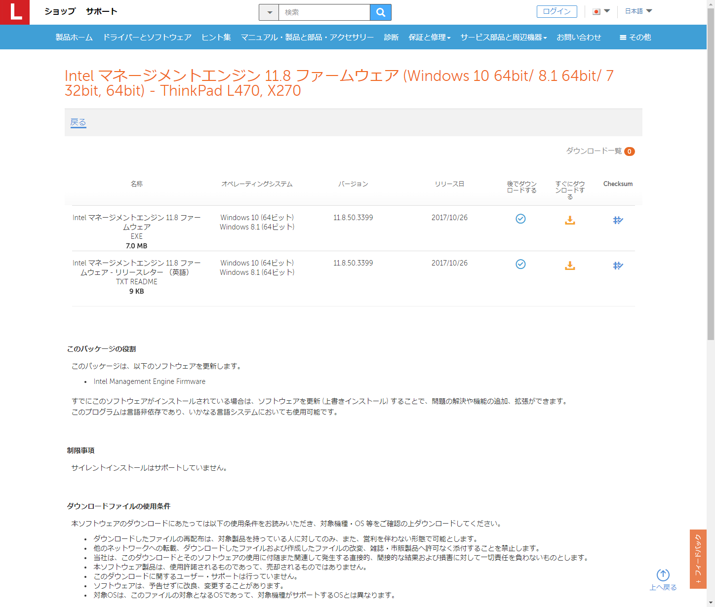Click the orange download count badge
This screenshot has width=715, height=607.
point(630,152)
